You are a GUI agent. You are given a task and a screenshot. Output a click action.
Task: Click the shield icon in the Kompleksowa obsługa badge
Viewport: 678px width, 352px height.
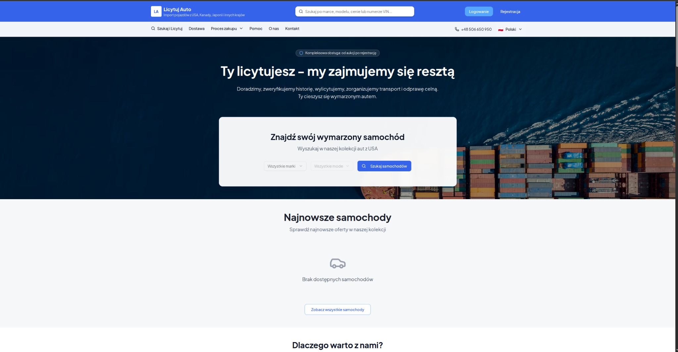tap(301, 53)
